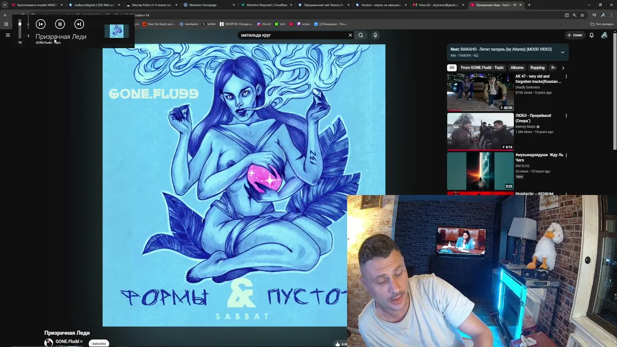
Task: Open Discord bookmark
Action: pos(264,24)
